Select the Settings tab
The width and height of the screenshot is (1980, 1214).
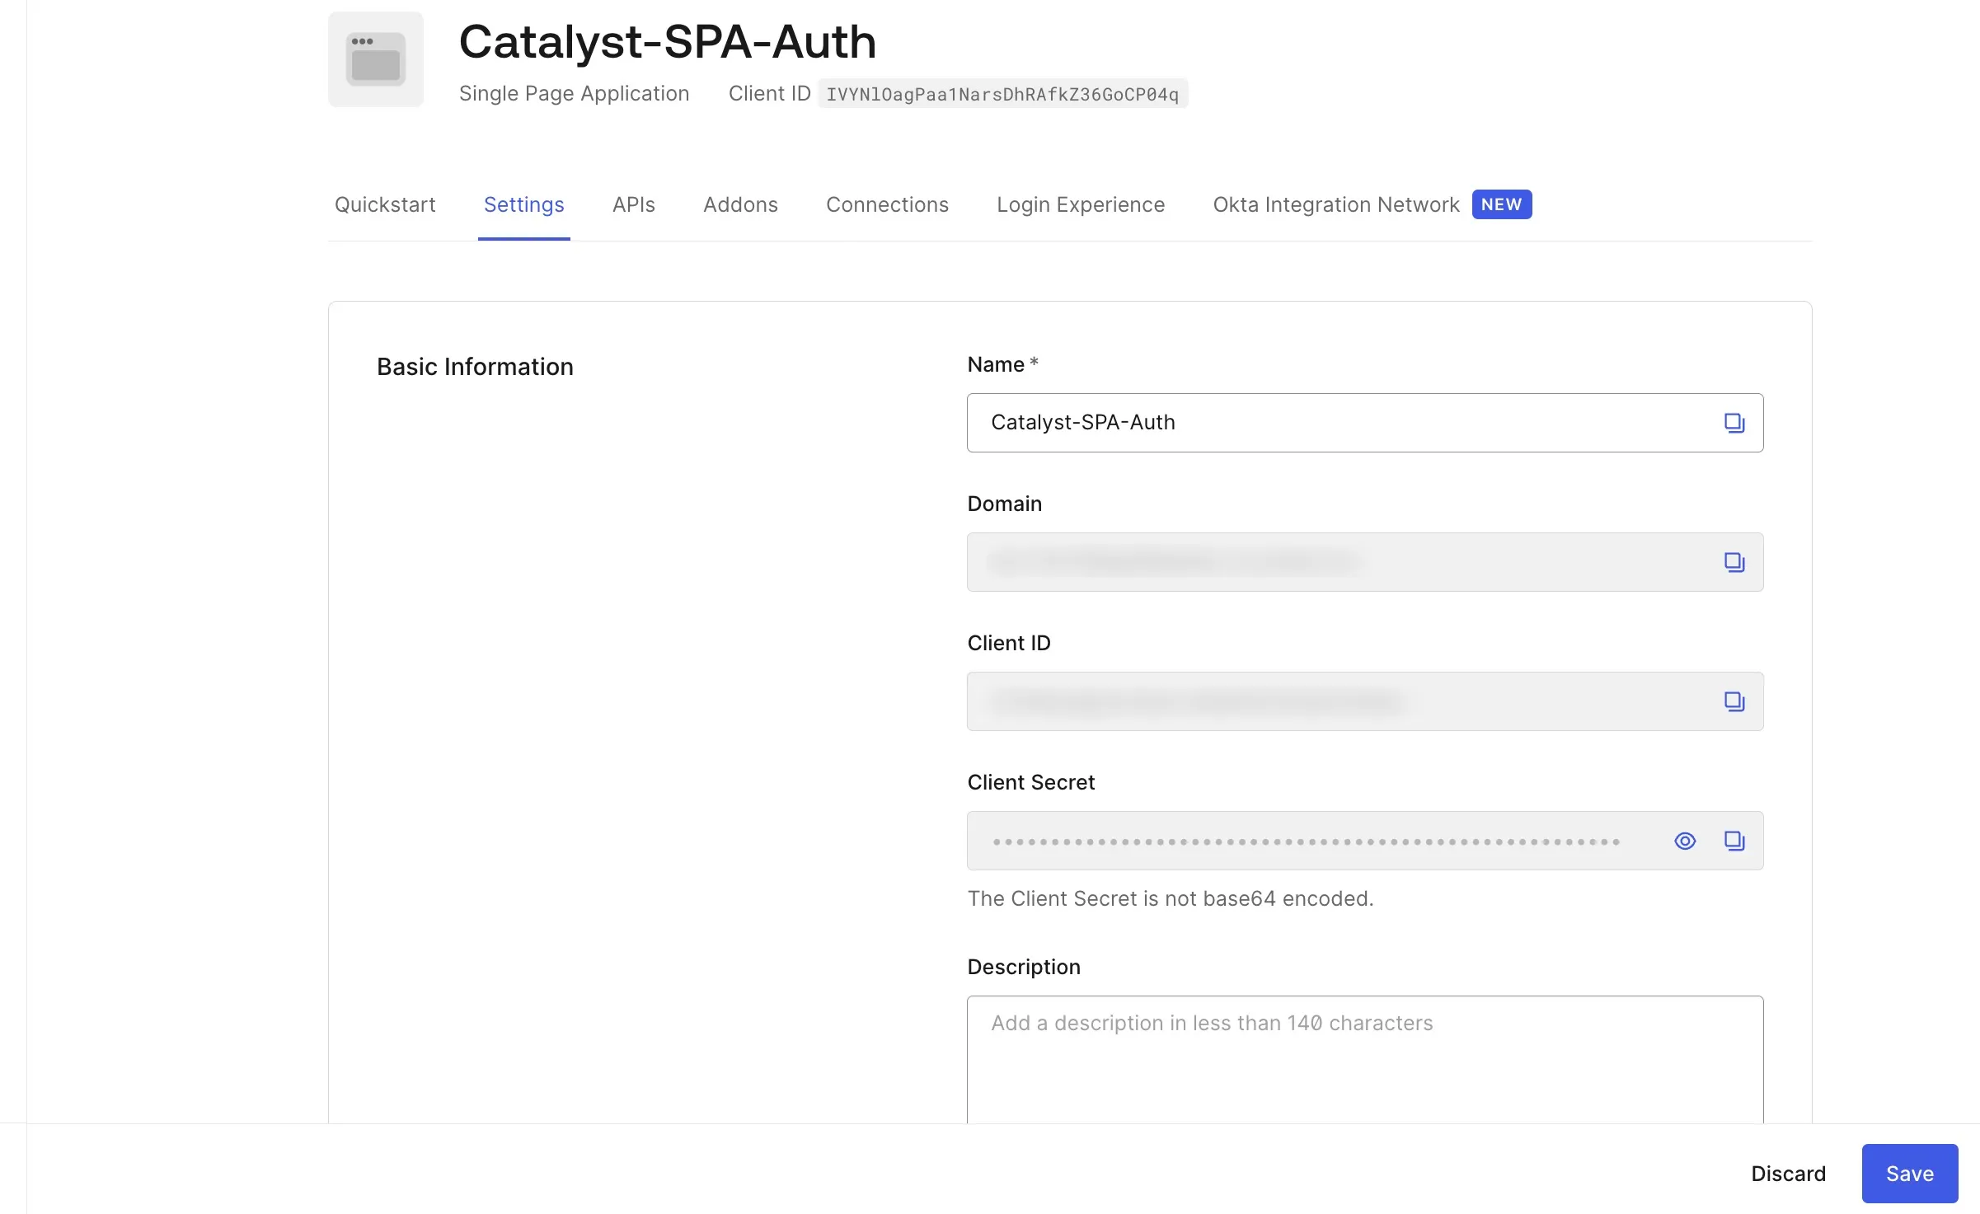tap(523, 204)
